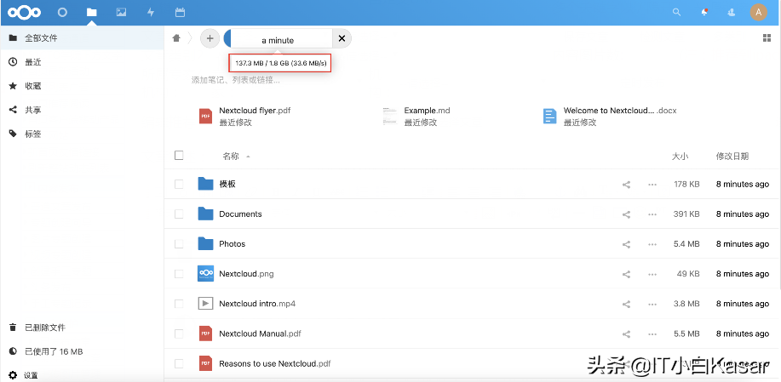The image size is (781, 382).
Task: Sort by 修改日期 column
Action: [x=732, y=157]
